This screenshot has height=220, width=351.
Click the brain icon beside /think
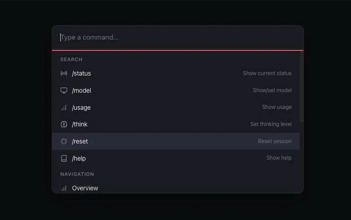(64, 124)
